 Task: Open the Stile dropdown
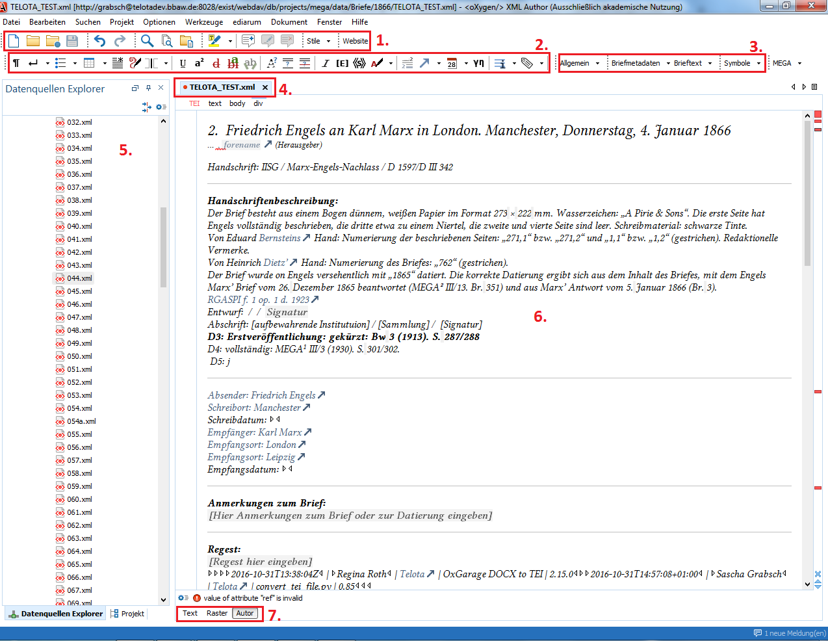coord(318,41)
